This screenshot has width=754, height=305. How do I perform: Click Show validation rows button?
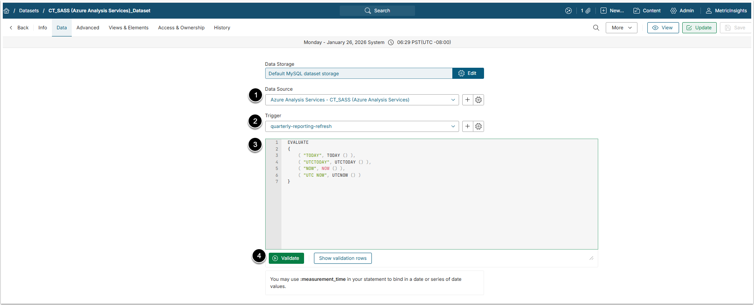(343, 258)
